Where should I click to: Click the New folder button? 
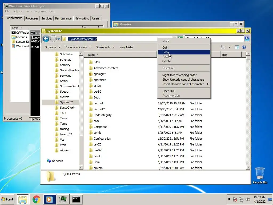[x=126, y=47]
